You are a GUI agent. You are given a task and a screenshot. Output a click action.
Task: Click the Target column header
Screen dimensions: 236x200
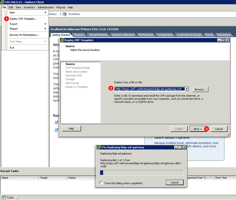(x=53, y=178)
